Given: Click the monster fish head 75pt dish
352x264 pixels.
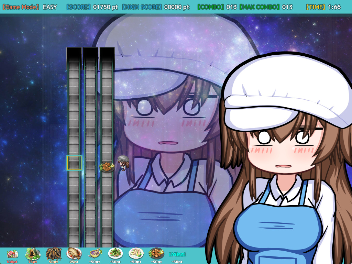Looking at the screenshot, I should coord(33,254).
